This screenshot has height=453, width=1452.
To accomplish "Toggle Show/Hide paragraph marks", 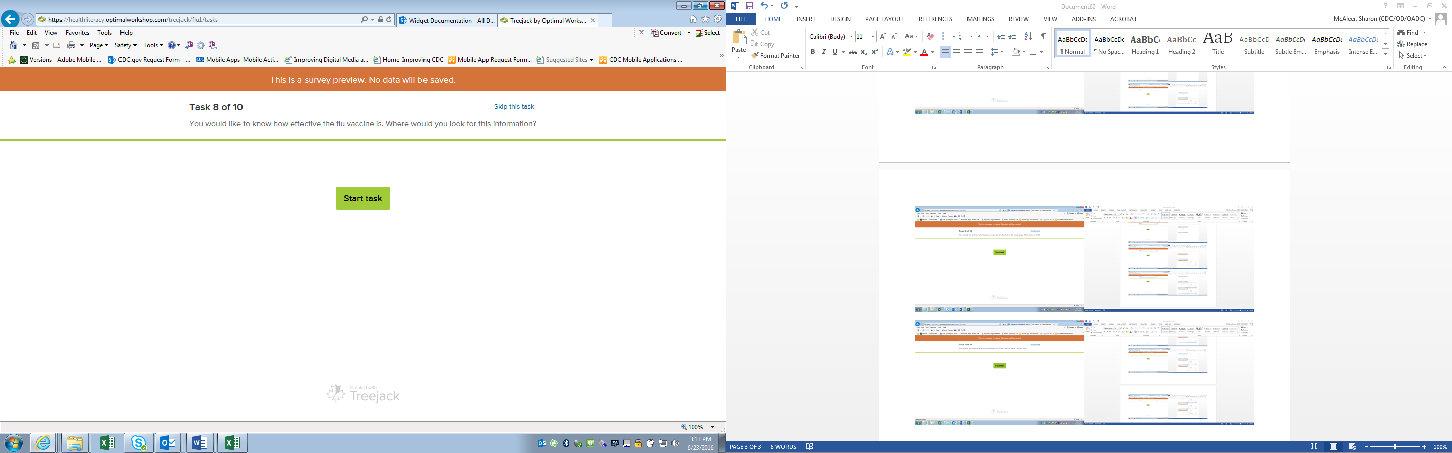I will [1043, 37].
